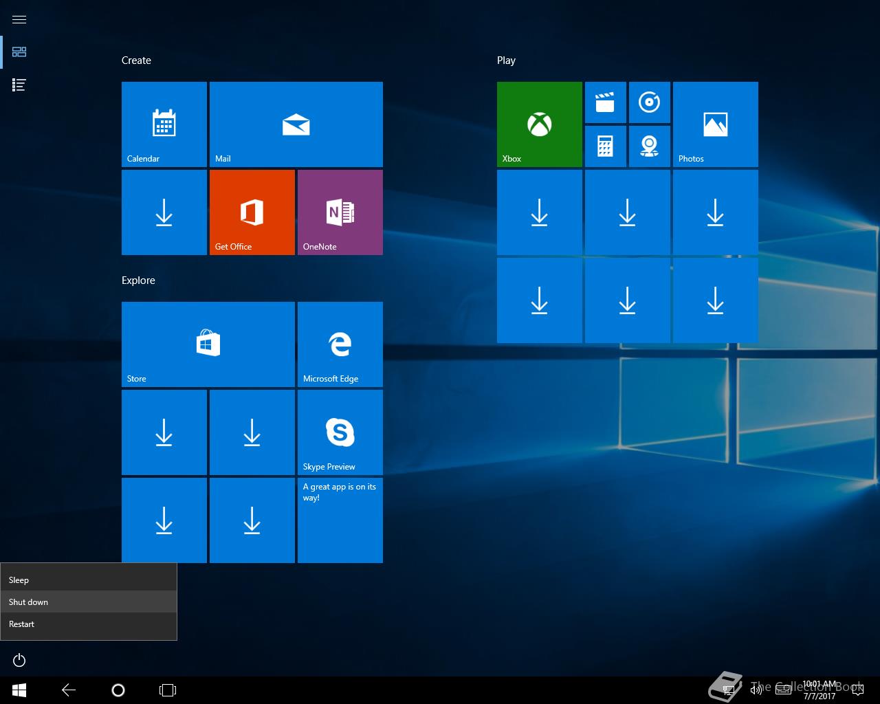Pick Restart from the power menu
Screen dimensions: 880x704
(x=89, y=624)
